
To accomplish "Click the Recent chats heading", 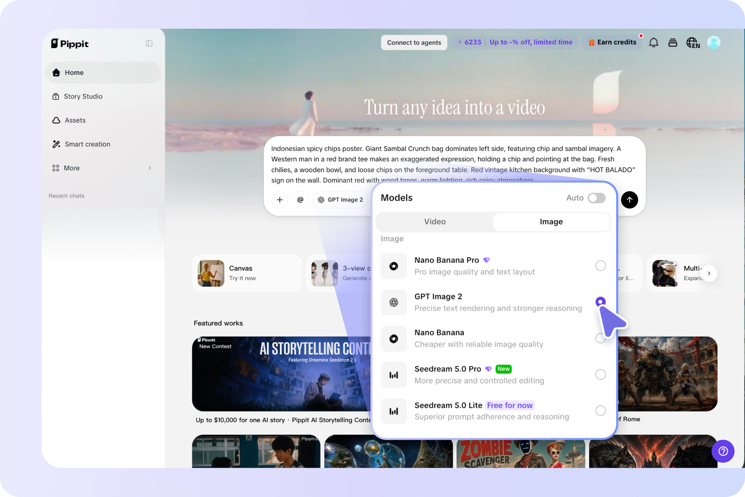I will click(66, 196).
